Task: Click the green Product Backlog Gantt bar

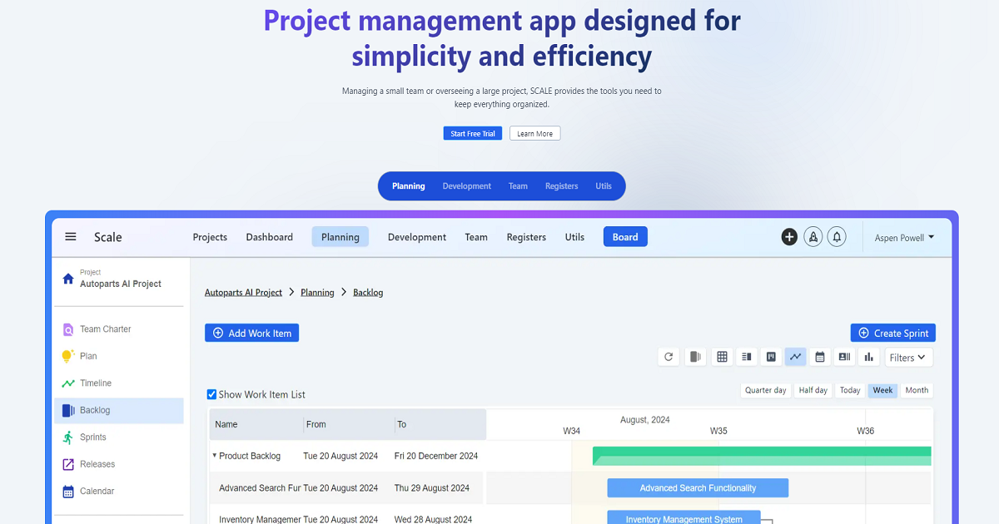Action: tap(761, 456)
